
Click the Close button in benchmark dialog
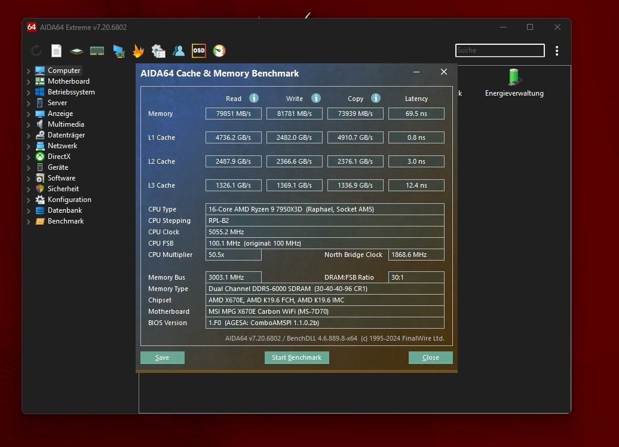(430, 357)
